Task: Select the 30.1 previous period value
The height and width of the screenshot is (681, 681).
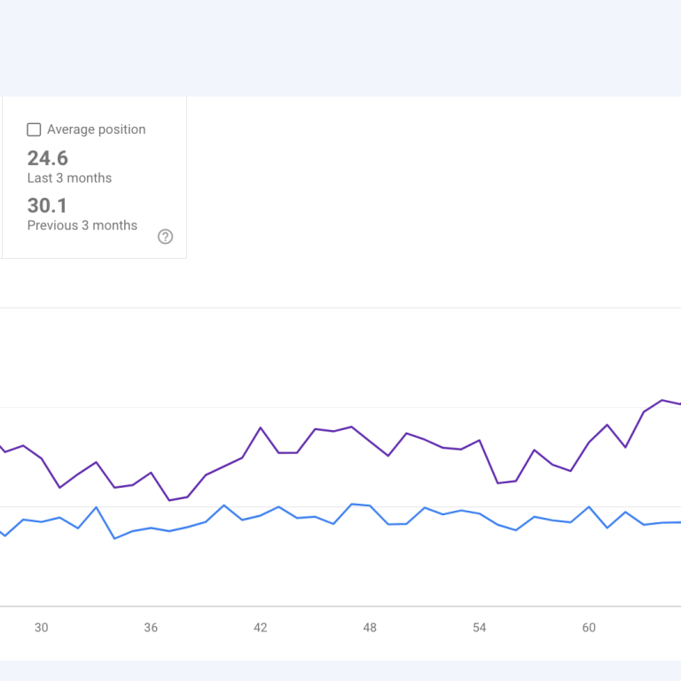Action: point(48,206)
